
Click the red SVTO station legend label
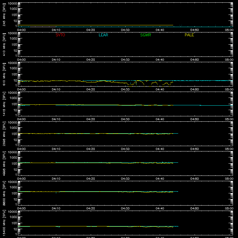click(x=60, y=35)
